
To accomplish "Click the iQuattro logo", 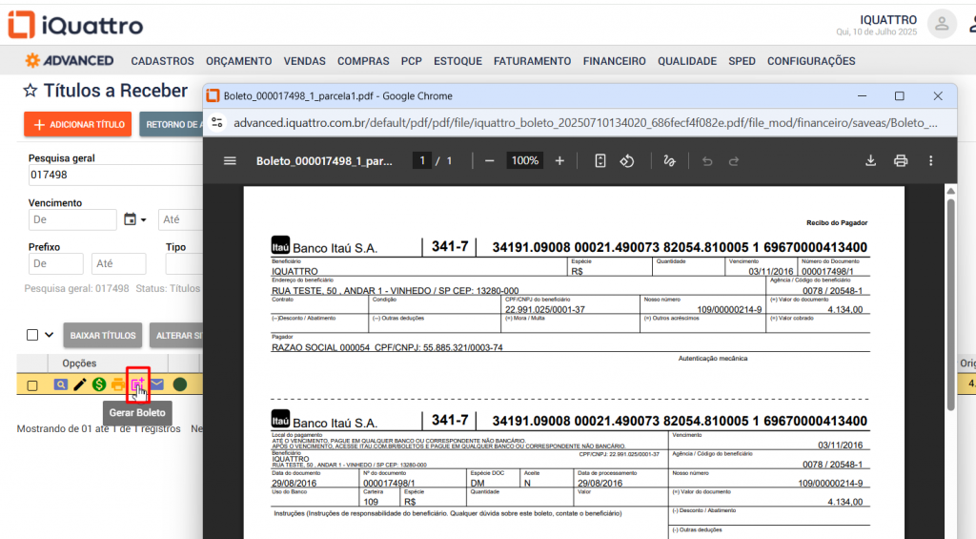I will pyautogui.click(x=75, y=25).
